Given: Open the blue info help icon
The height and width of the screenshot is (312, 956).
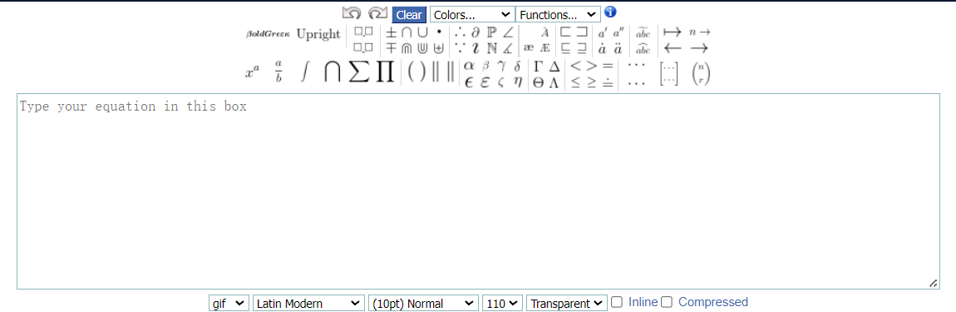Looking at the screenshot, I should 610,12.
